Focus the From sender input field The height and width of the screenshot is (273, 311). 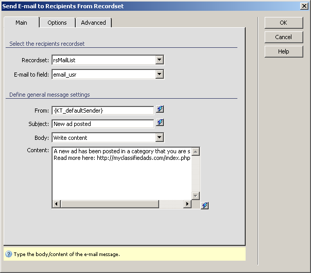click(102, 110)
